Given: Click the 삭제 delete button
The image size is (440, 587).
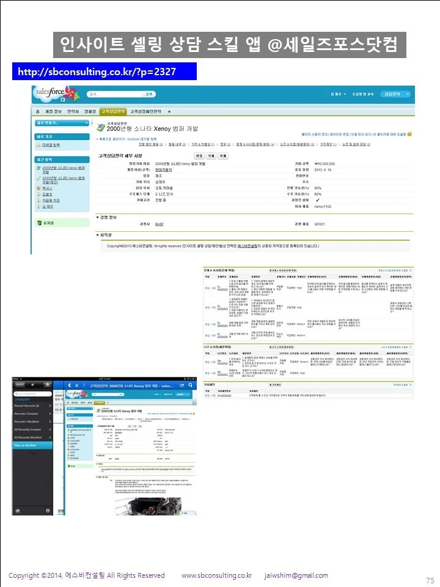Looking at the screenshot, I should pyautogui.click(x=211, y=156).
